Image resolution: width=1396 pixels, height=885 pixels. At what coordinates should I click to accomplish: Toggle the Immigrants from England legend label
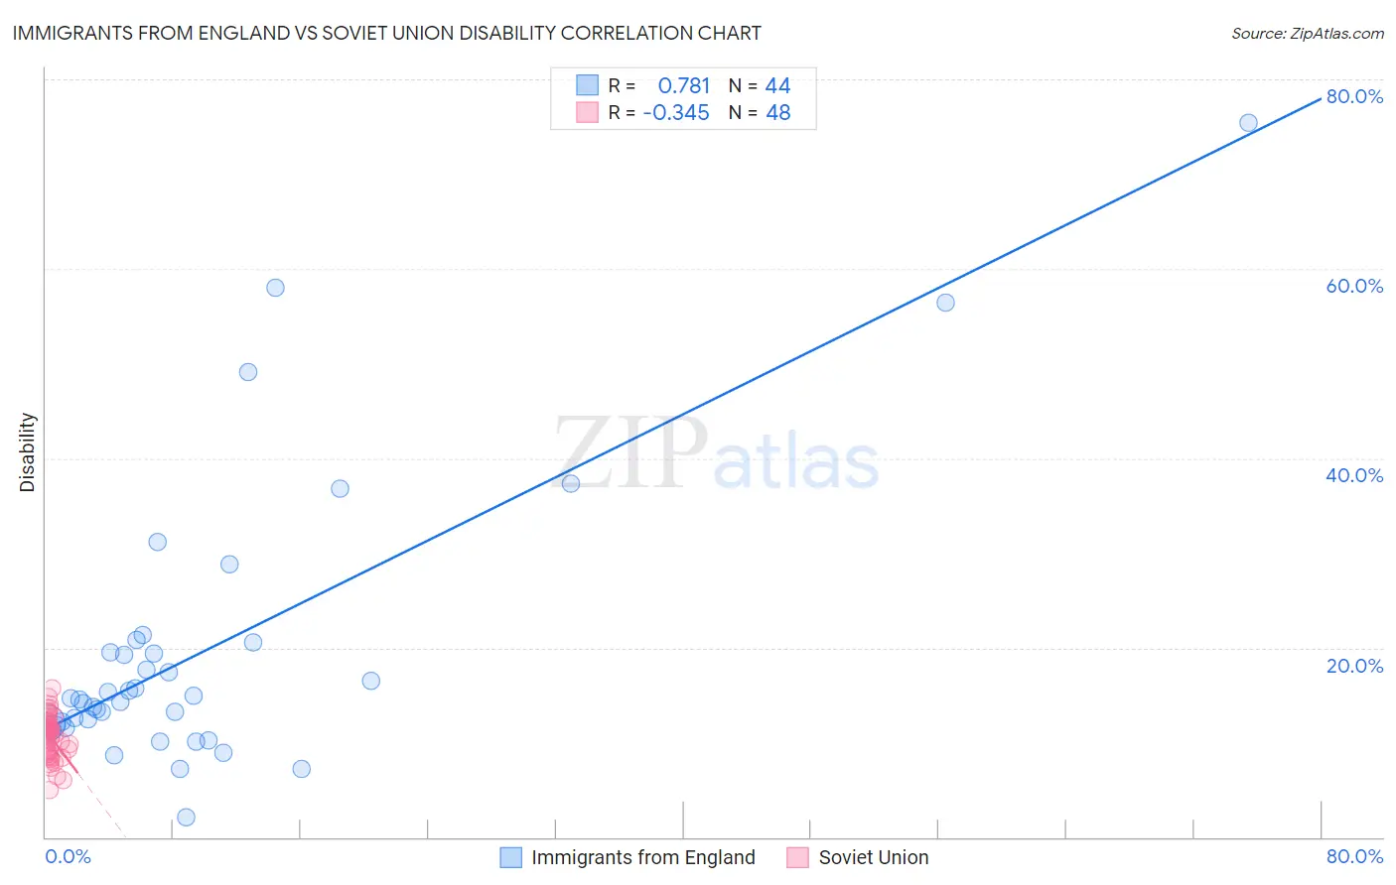point(642,857)
